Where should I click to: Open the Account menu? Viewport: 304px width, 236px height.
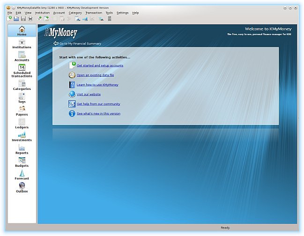(59, 13)
